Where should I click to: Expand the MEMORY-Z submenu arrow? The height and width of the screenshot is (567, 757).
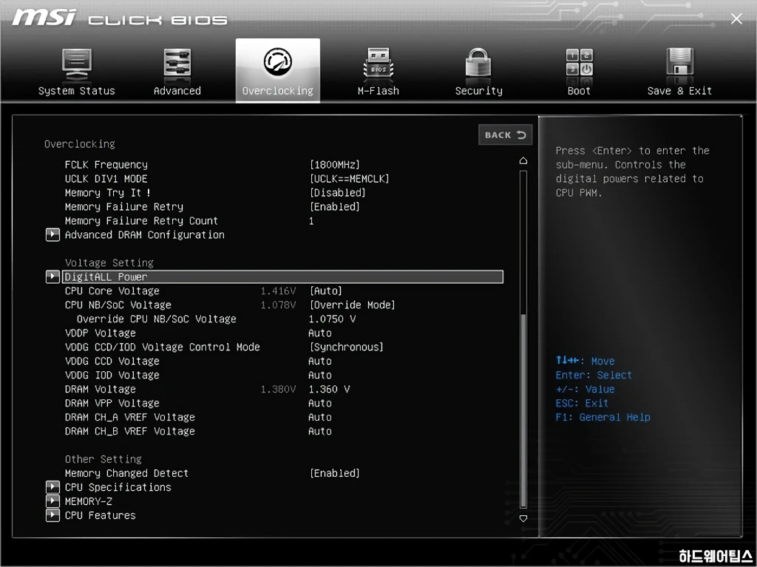[x=52, y=500]
